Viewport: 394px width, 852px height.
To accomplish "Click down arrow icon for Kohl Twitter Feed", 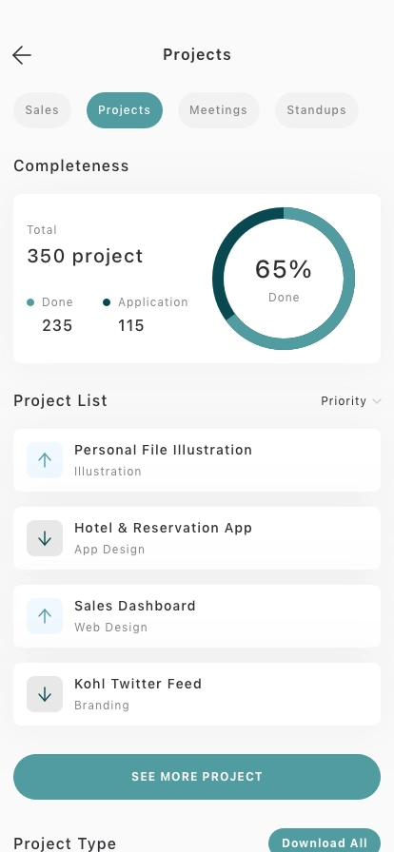I will pos(45,694).
